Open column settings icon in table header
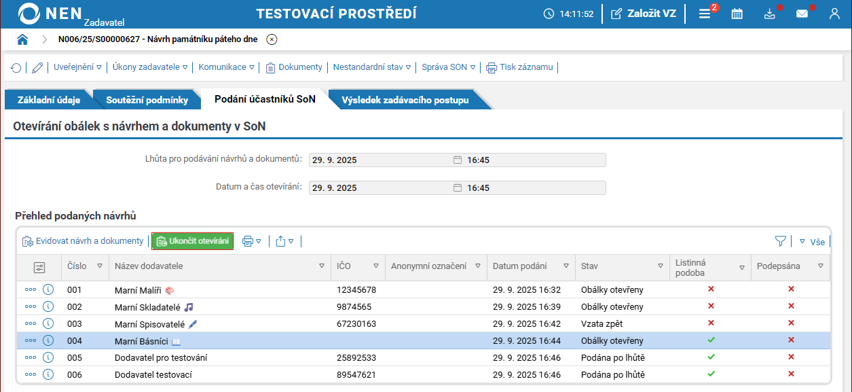The image size is (852, 392). 39,267
